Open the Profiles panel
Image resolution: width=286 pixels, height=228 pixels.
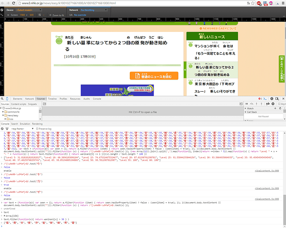[x=64, y=98]
